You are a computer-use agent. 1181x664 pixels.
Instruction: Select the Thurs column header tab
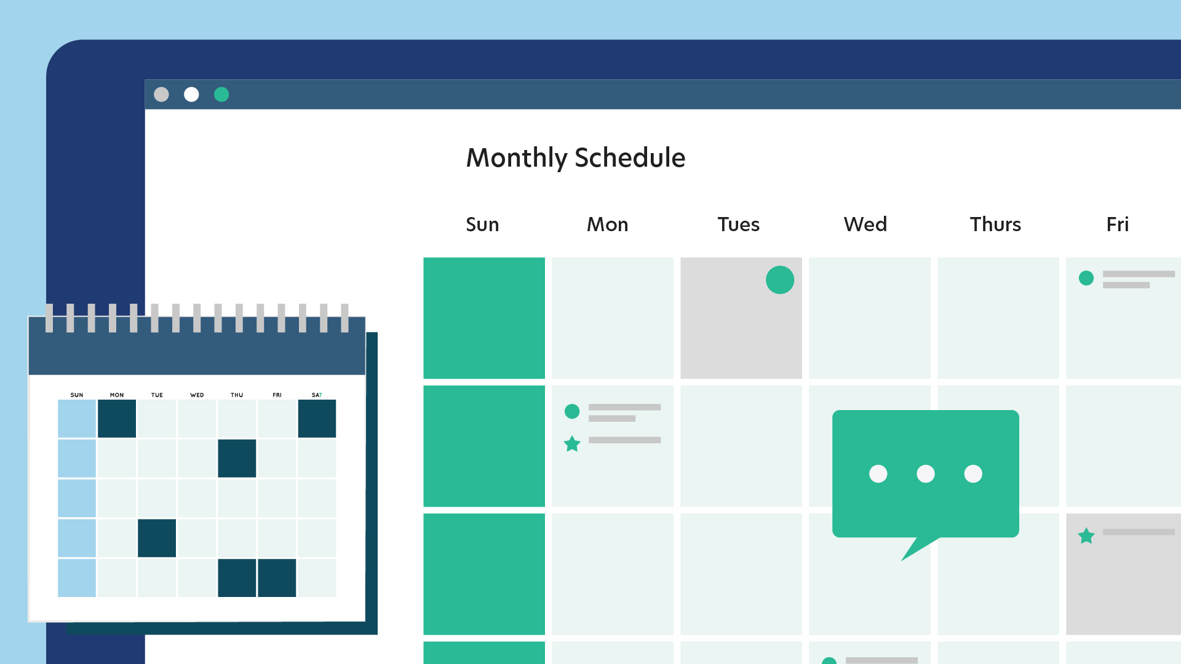click(x=995, y=224)
